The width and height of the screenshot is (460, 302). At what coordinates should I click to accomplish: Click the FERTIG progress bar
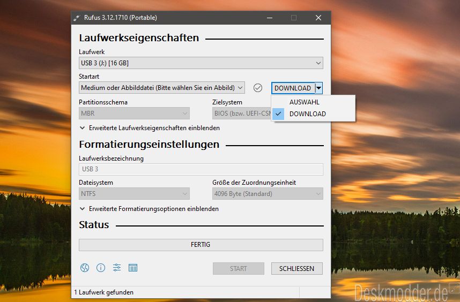tap(201, 245)
